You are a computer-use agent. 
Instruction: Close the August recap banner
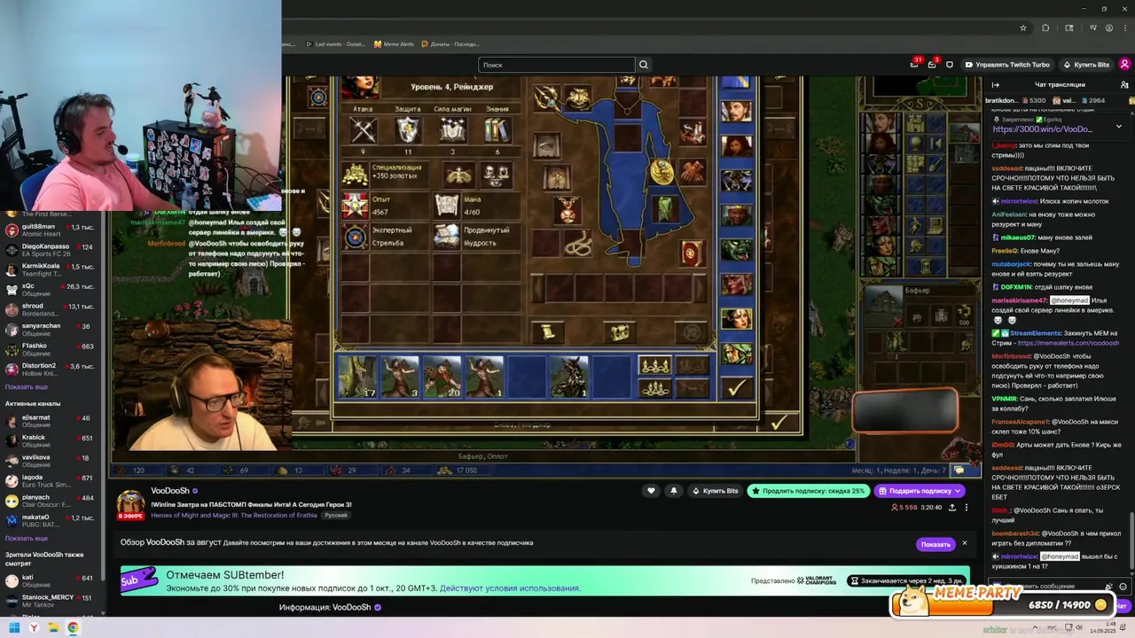tap(965, 543)
